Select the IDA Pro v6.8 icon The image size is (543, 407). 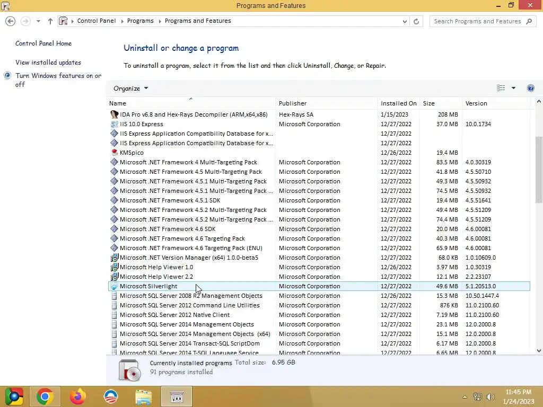pos(115,114)
